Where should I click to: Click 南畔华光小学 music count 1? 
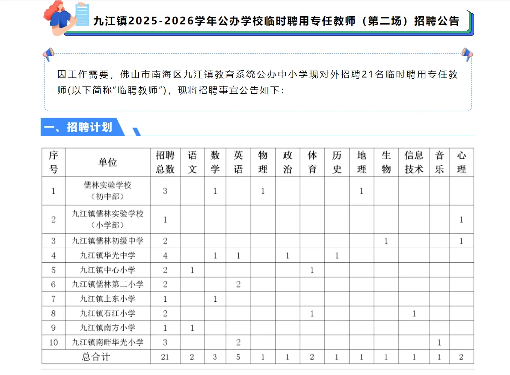(x=439, y=342)
